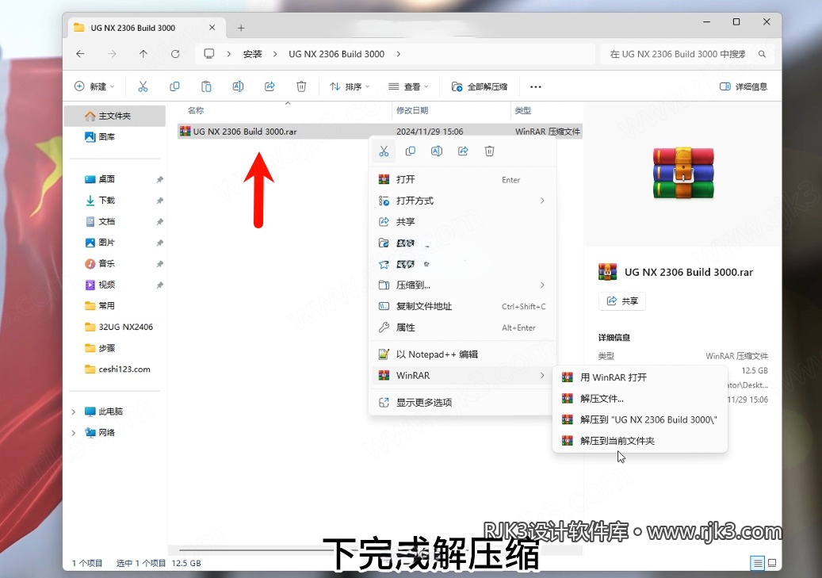Choose 显示更多选项 in the context menu
The height and width of the screenshot is (578, 822).
[x=462, y=402]
